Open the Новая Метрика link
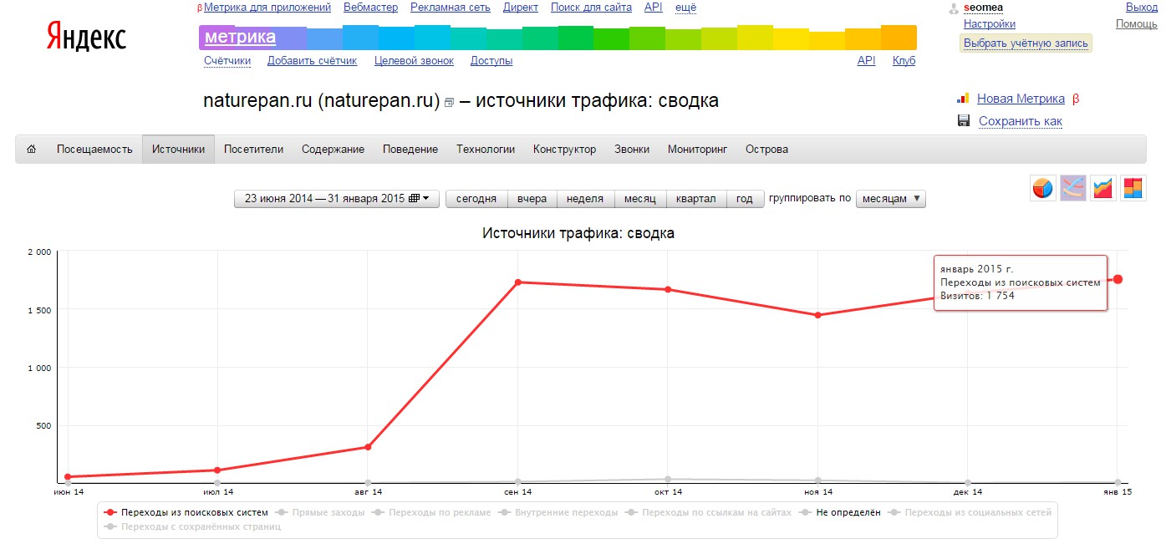 pos(1021,99)
